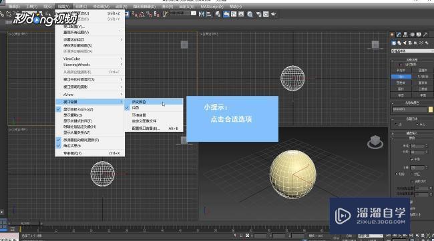The image size is (434, 241).
Task: Select the 边 (Edge) creation method radio
Action: (x=397, y=124)
